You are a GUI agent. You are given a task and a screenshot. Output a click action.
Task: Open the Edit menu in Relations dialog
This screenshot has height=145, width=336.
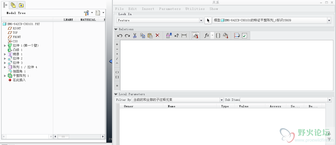click(x=133, y=9)
